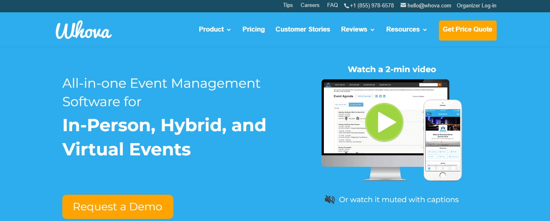The width and height of the screenshot is (550, 221).
Task: Play the 2-min video
Action: click(x=384, y=122)
